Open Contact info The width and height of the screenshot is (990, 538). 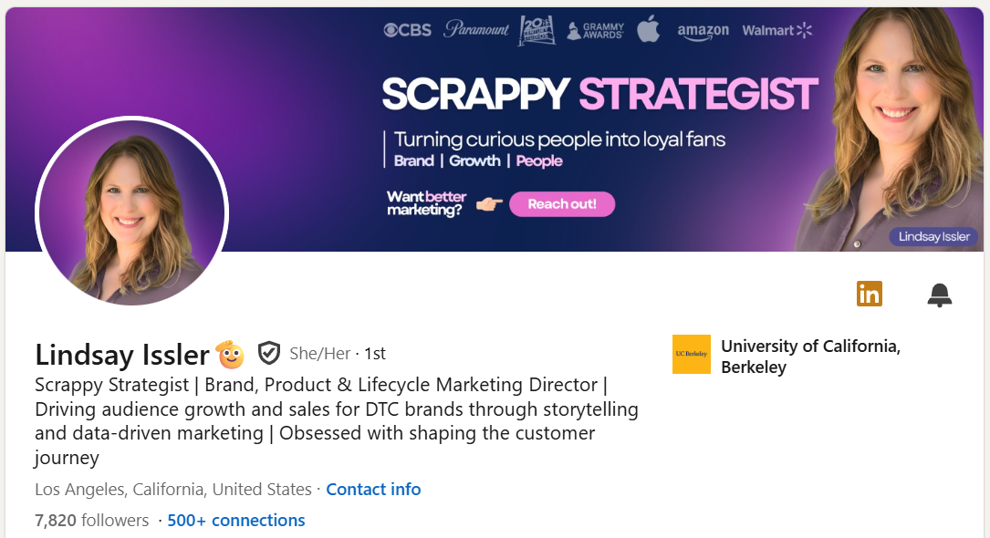tap(373, 489)
